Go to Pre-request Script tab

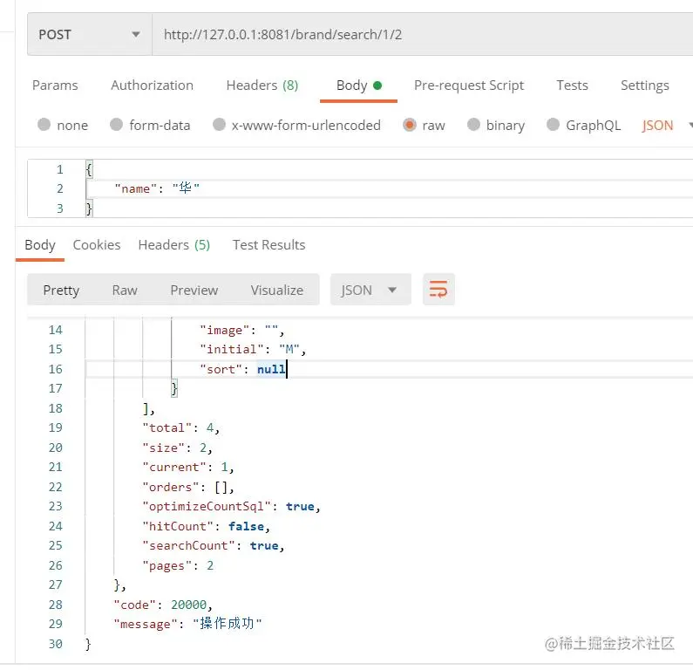[469, 85]
